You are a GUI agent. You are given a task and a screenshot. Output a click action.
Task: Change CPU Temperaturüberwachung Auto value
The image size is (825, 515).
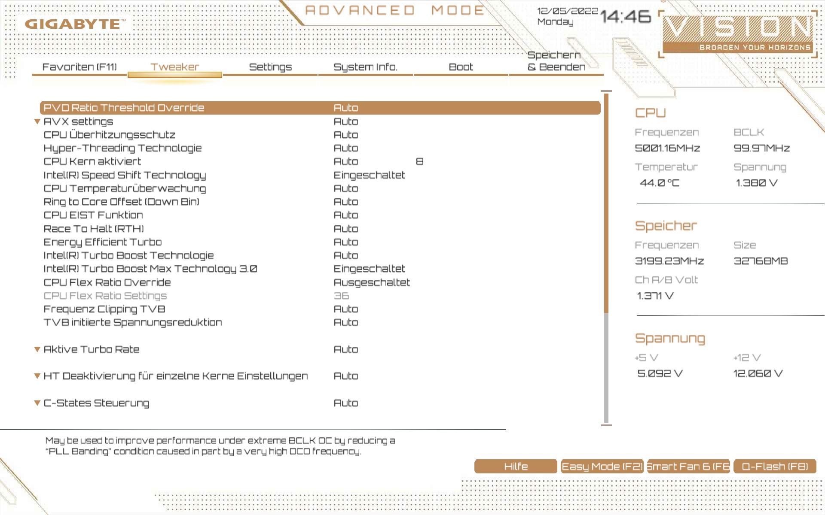[346, 188]
